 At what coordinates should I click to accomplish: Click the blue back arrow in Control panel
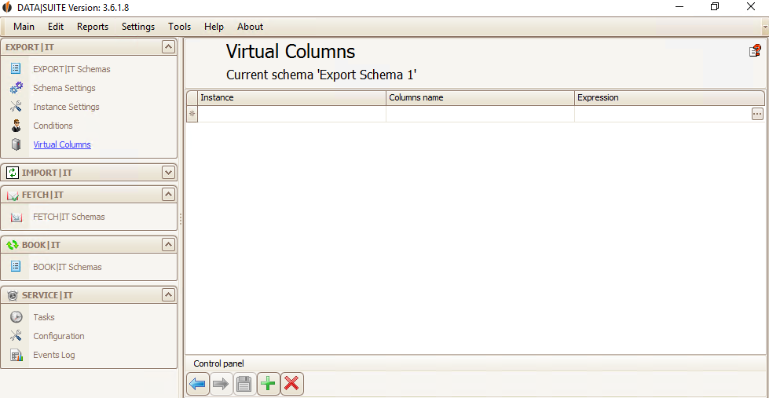point(198,384)
